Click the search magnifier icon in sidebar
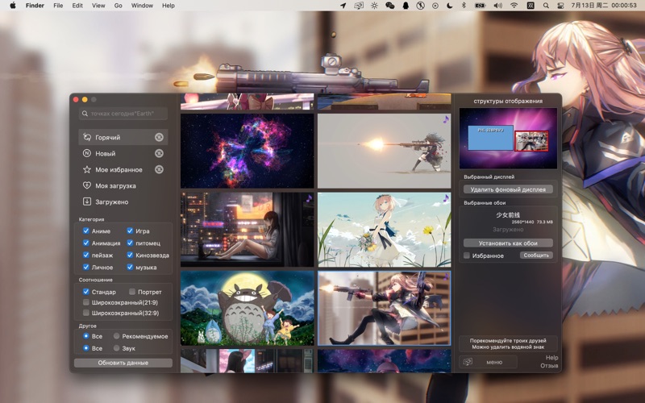 (85, 114)
